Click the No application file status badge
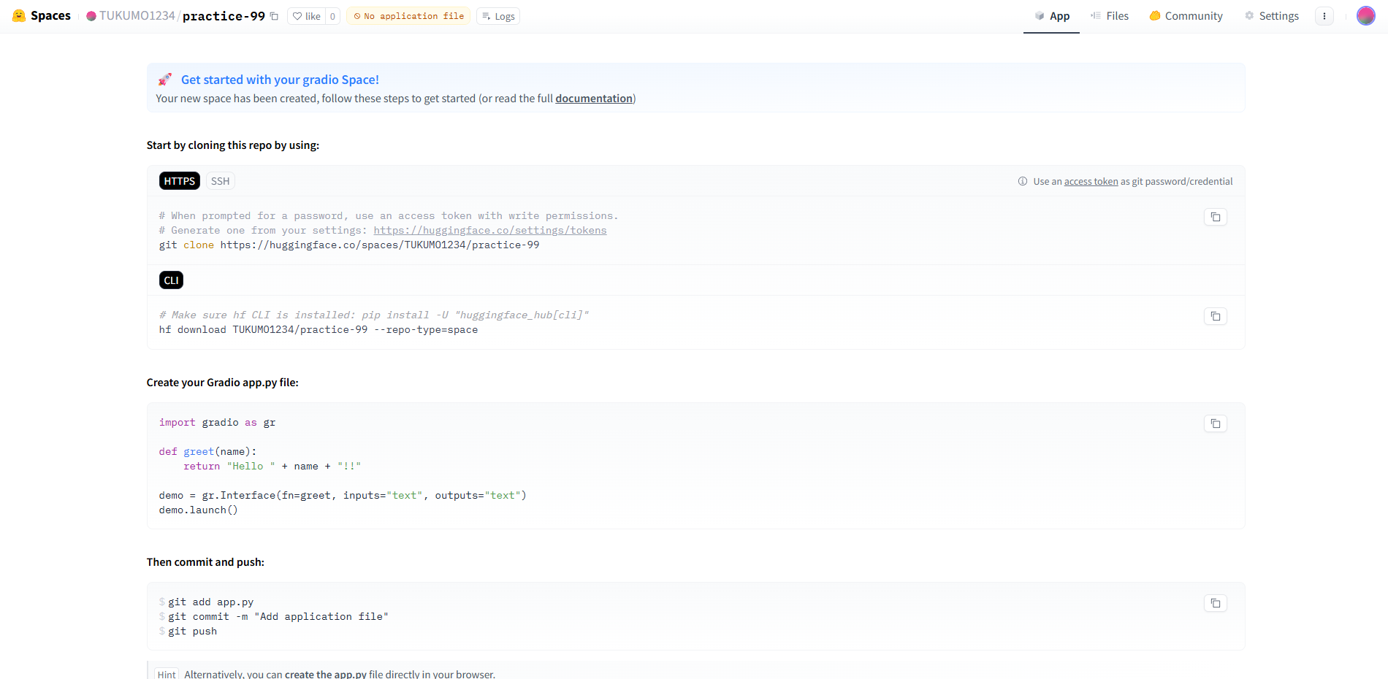The image size is (1388, 679). tap(408, 16)
